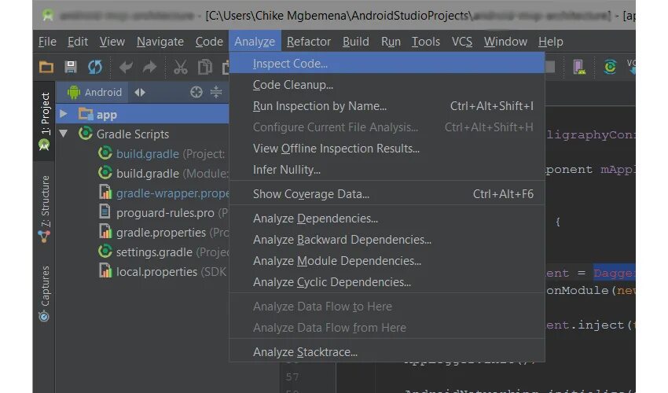This screenshot has height=393, width=668.
Task: Click the Undo arrow in the toolbar
Action: [126, 68]
